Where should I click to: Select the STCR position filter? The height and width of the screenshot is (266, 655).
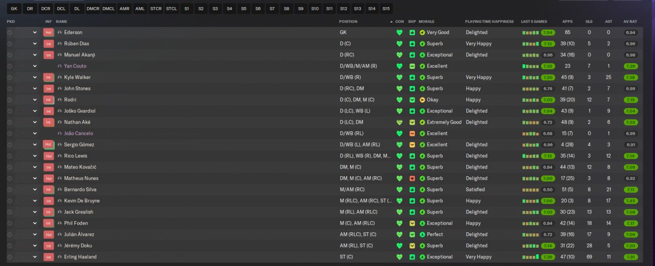click(156, 8)
